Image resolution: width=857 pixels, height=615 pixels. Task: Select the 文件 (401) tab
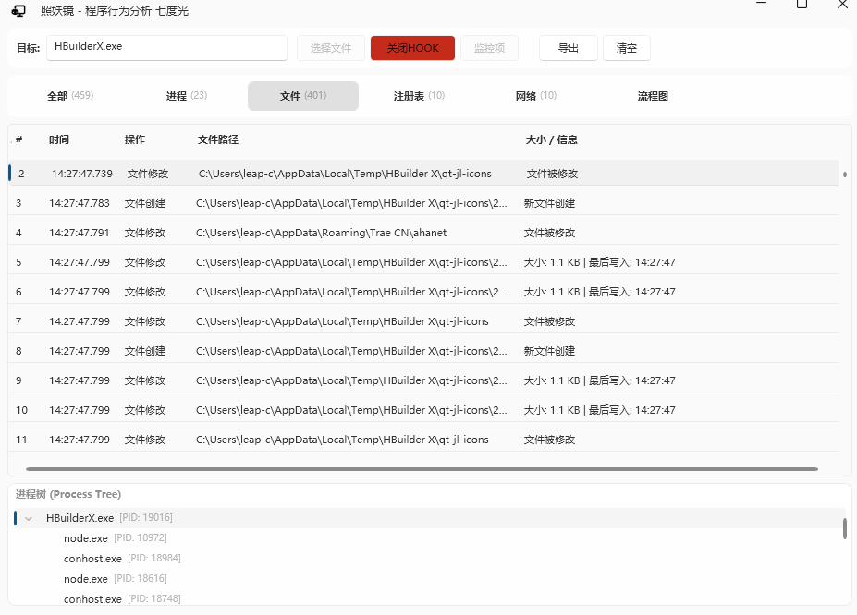tap(303, 96)
